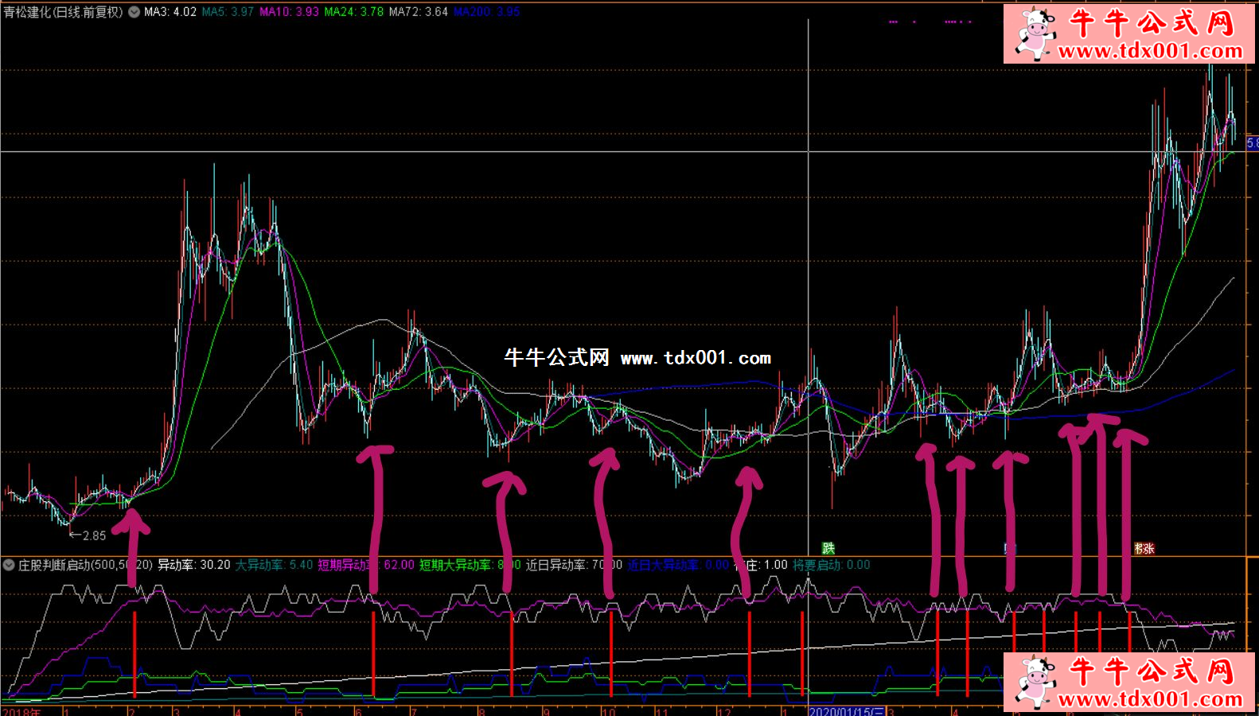This screenshot has height=716, width=1259.
Task: Click the 2.85 low price annotation
Action: click(88, 535)
